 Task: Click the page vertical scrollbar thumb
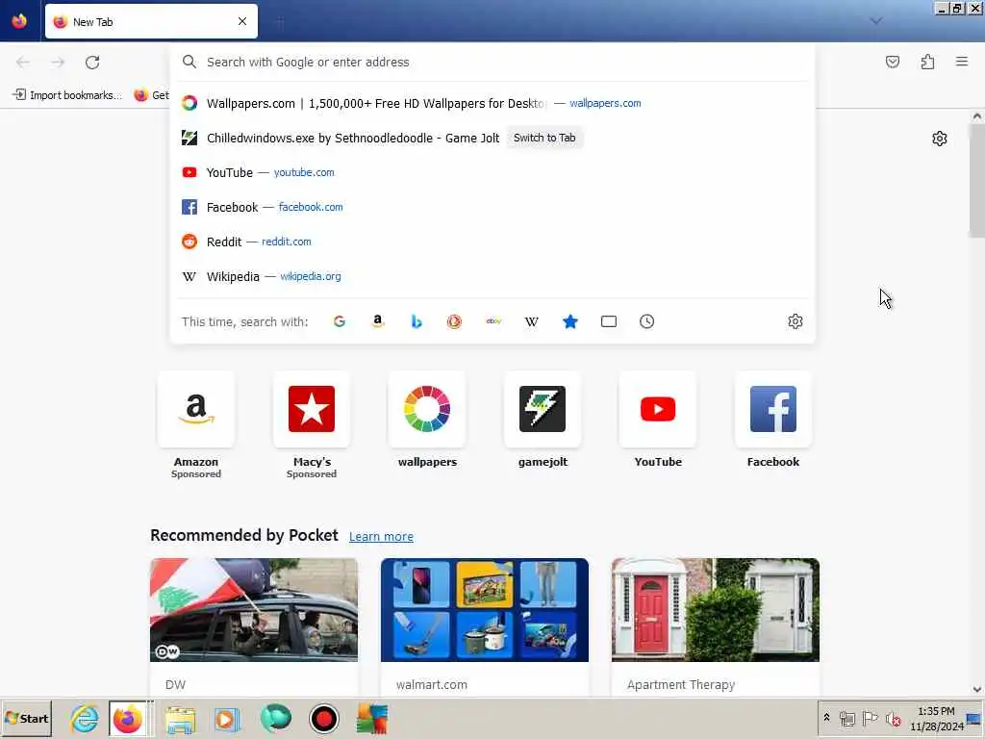977,181
